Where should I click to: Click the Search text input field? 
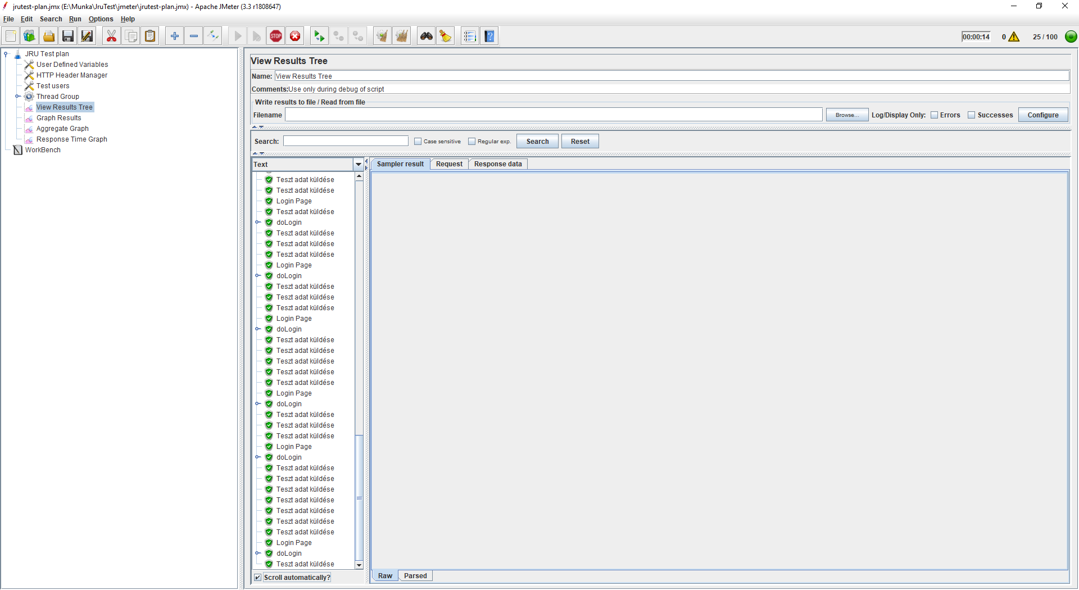click(346, 141)
